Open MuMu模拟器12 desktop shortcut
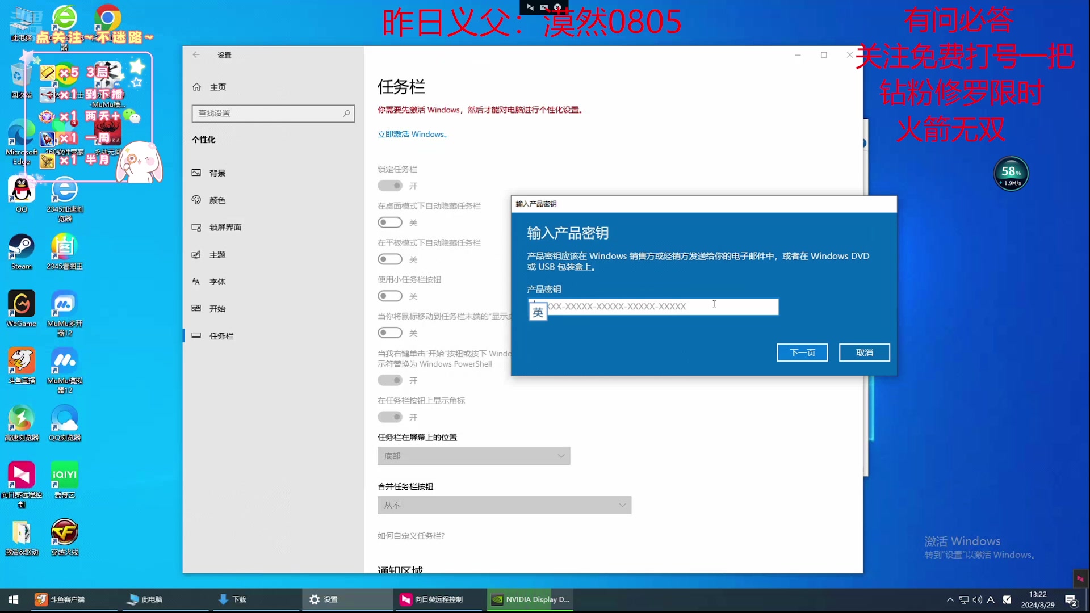This screenshot has width=1090, height=613. [65, 370]
